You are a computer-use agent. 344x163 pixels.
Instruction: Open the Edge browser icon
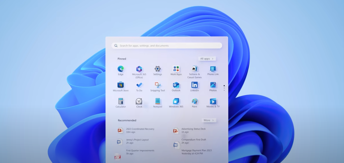pyautogui.click(x=120, y=69)
